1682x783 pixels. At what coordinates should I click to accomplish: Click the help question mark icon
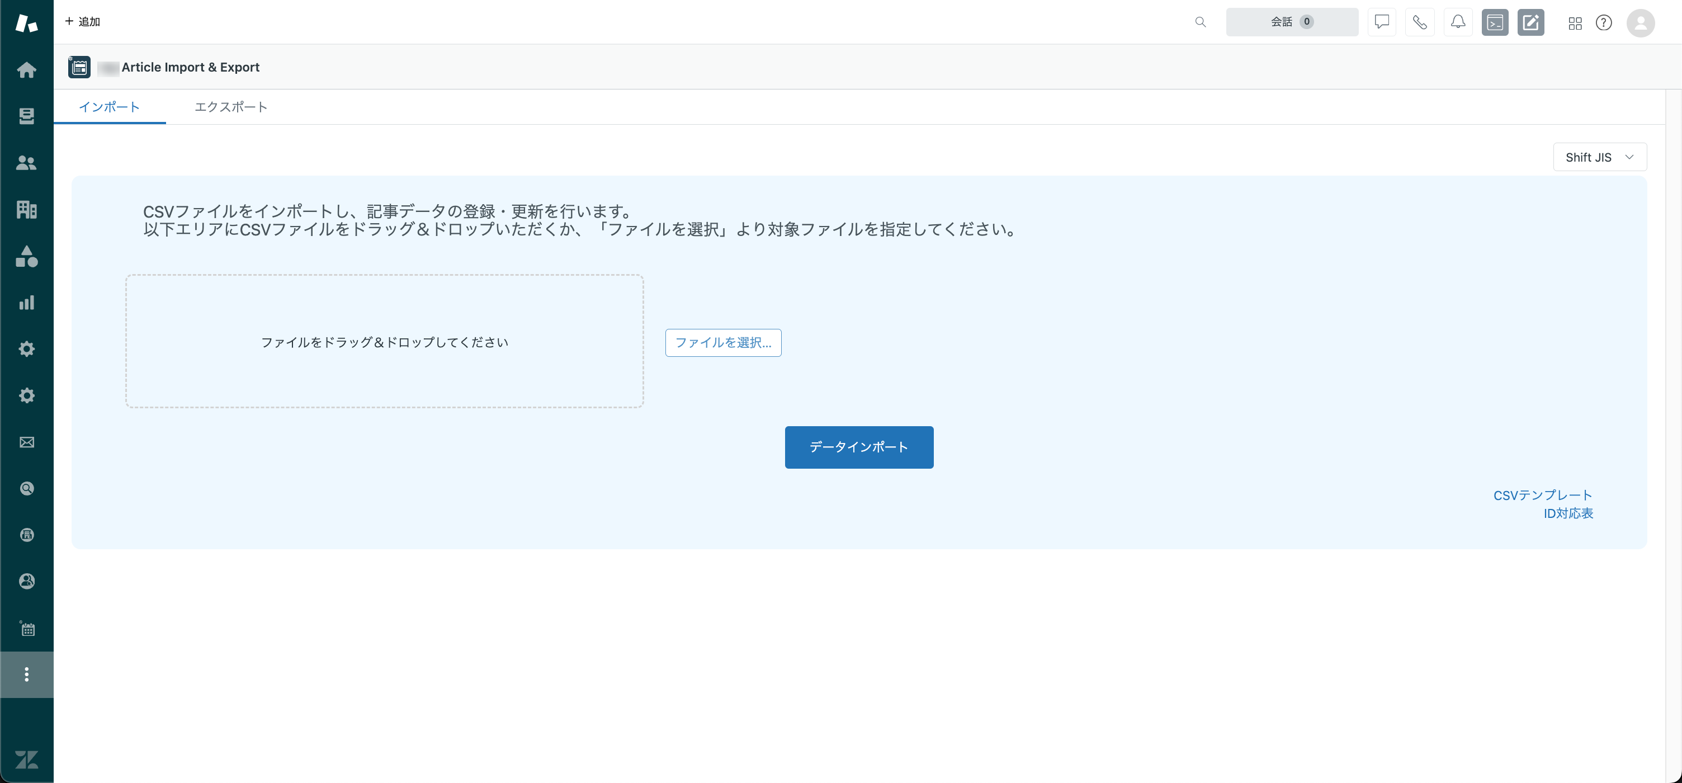[x=1604, y=23]
